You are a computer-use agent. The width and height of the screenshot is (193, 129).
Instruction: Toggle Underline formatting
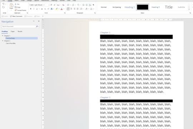click(x=37, y=9)
